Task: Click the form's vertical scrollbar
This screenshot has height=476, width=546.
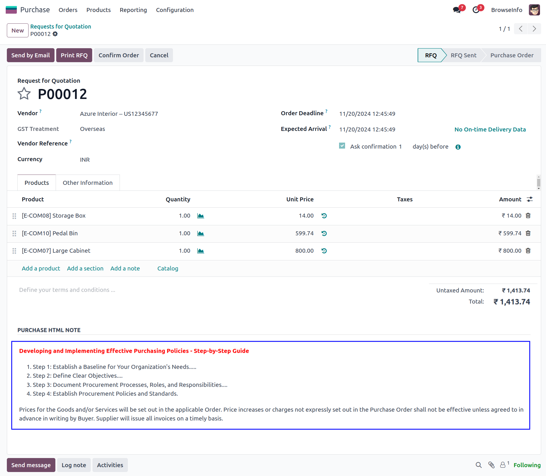Action: (539, 182)
